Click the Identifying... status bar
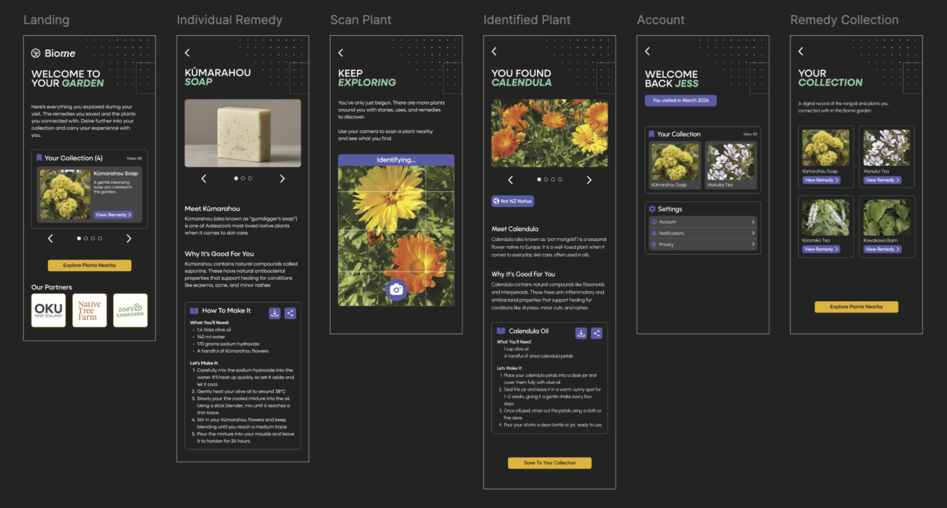Screen dimensions: 947x508 click(396, 160)
